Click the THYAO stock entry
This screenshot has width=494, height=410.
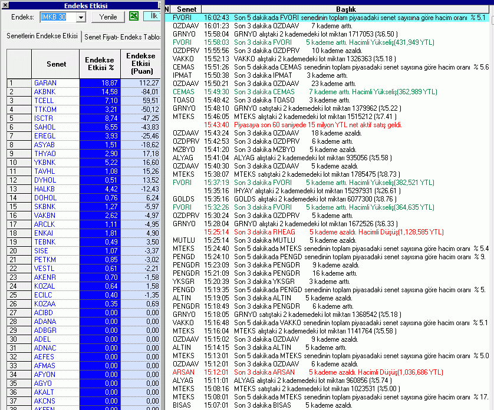(x=45, y=154)
